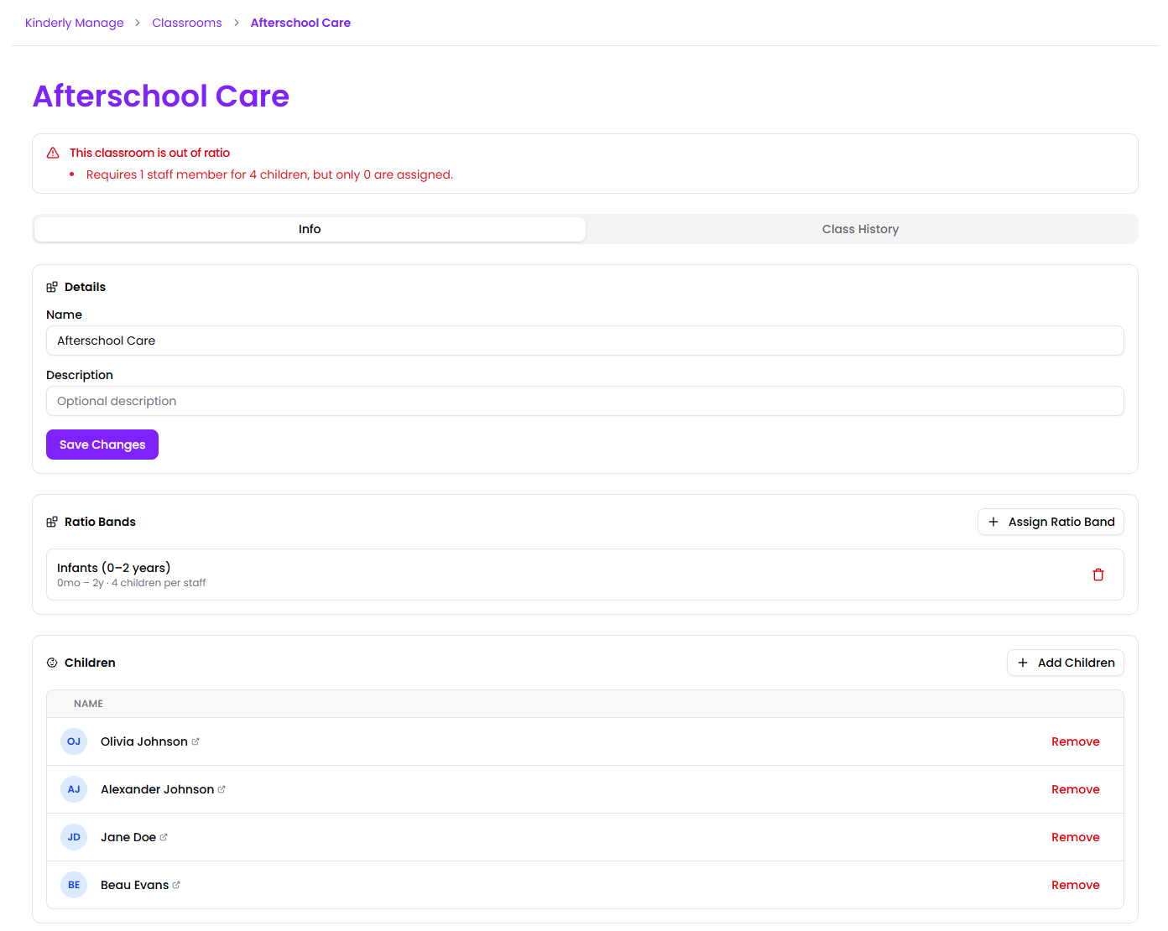Click the Details section icon

point(52,287)
